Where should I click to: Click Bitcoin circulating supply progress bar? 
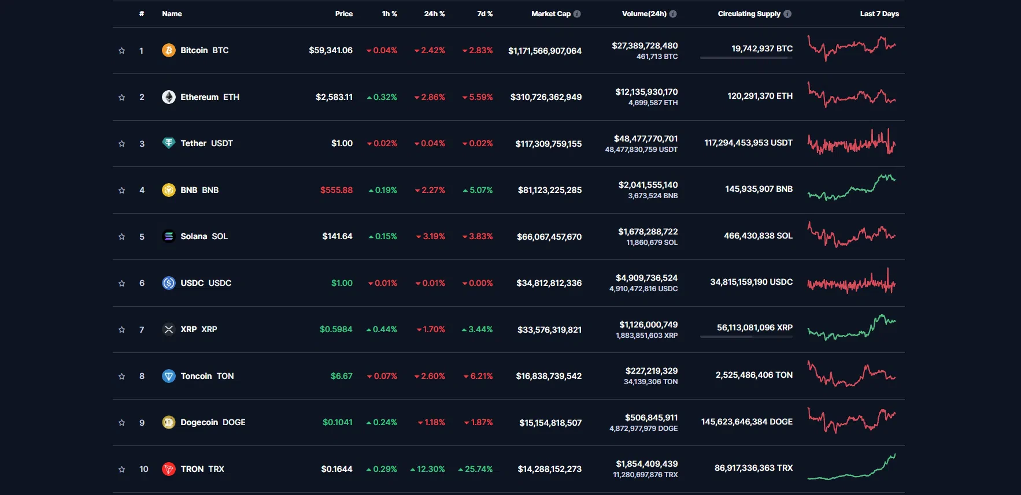(746, 58)
